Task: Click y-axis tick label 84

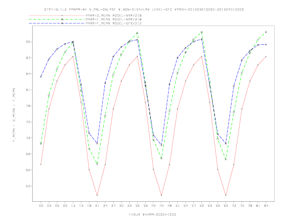Action: [28, 74]
